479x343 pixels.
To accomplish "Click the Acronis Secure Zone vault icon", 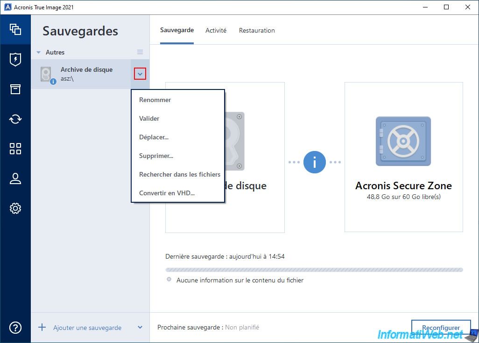I will tap(403, 141).
